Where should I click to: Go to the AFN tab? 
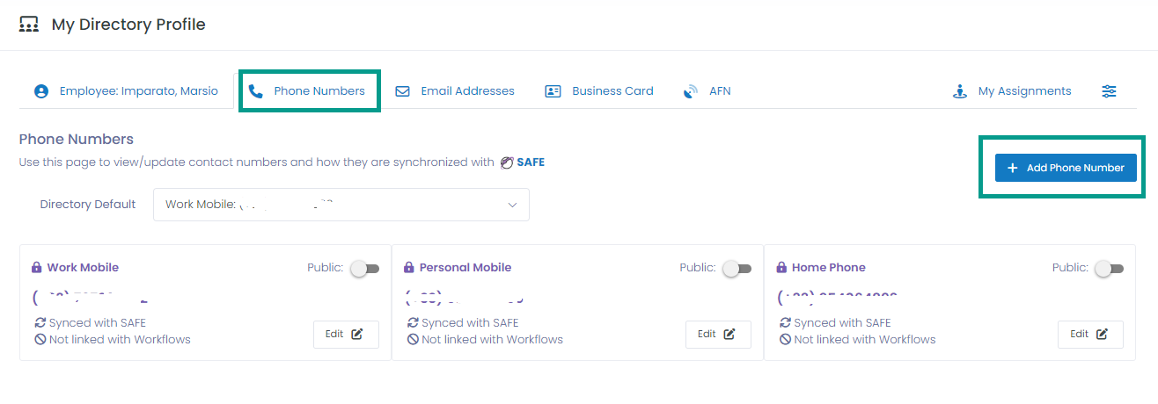[x=707, y=91]
